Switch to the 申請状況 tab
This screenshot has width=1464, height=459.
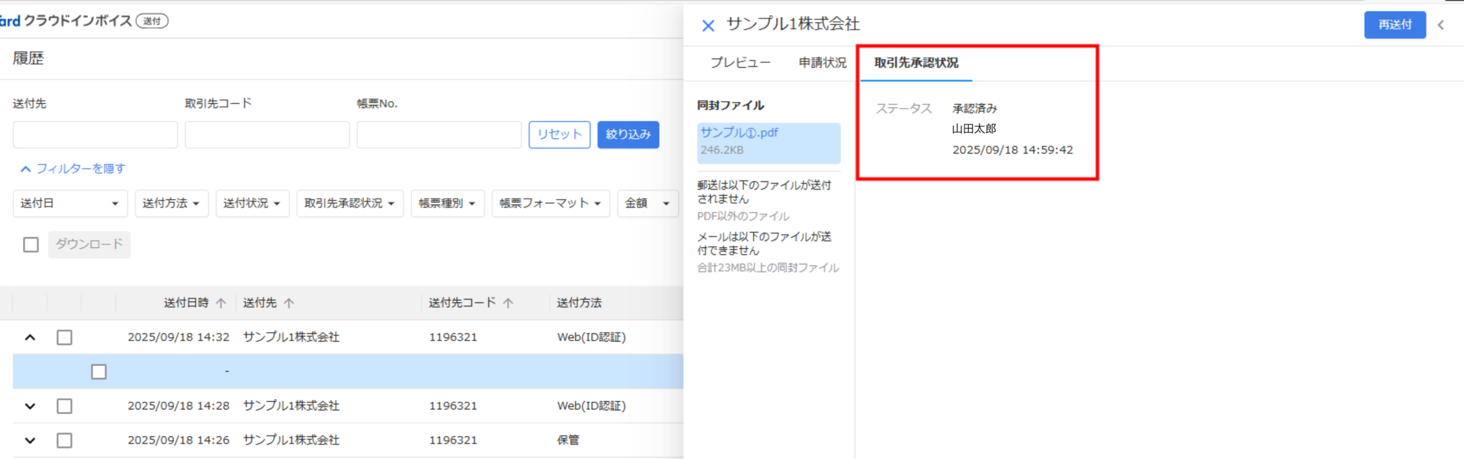(x=822, y=63)
